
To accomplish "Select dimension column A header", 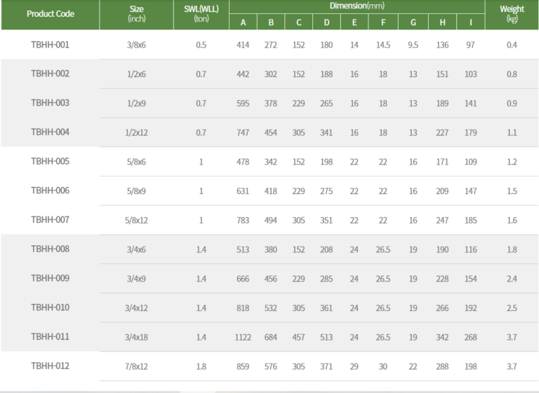I will coord(244,22).
